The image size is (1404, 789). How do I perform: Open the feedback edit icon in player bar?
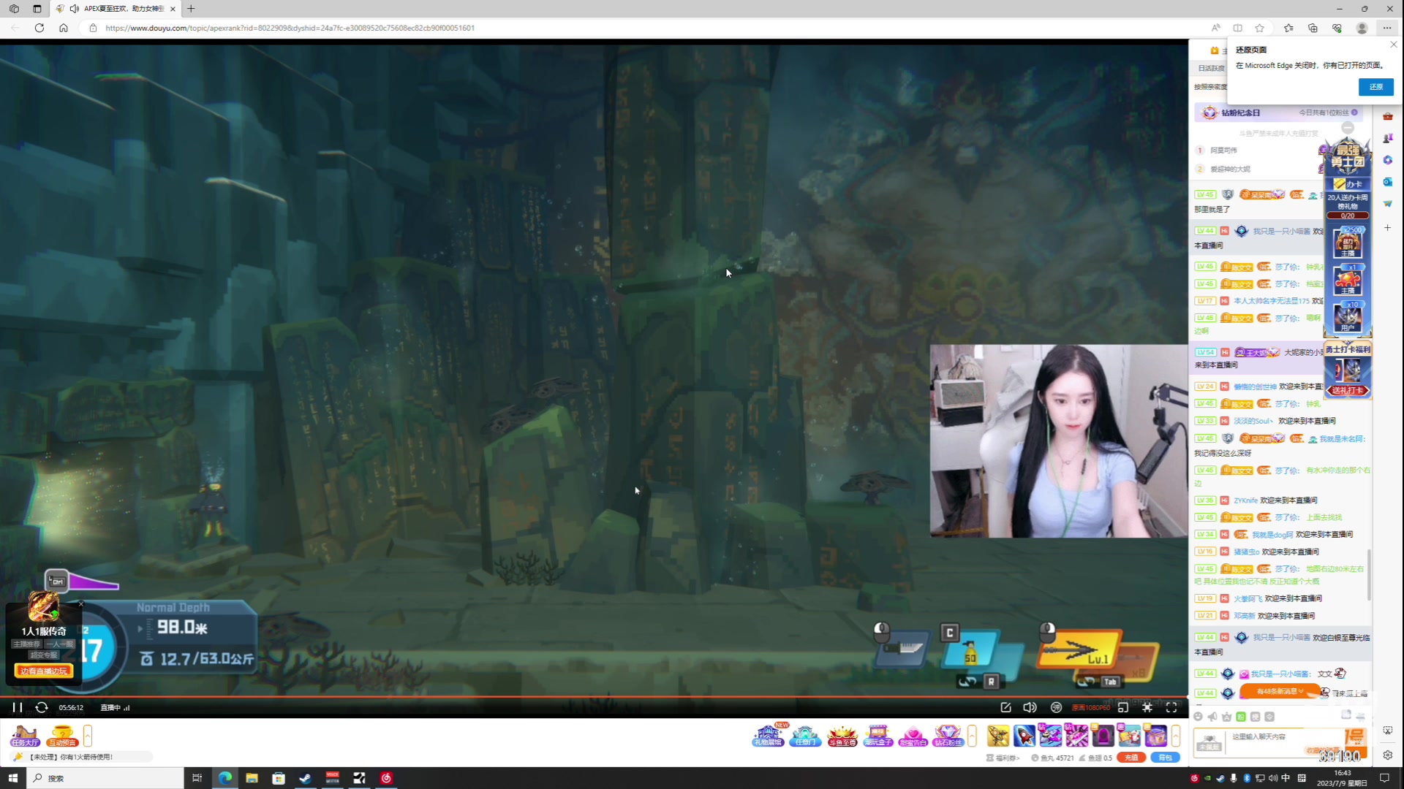(x=1005, y=707)
